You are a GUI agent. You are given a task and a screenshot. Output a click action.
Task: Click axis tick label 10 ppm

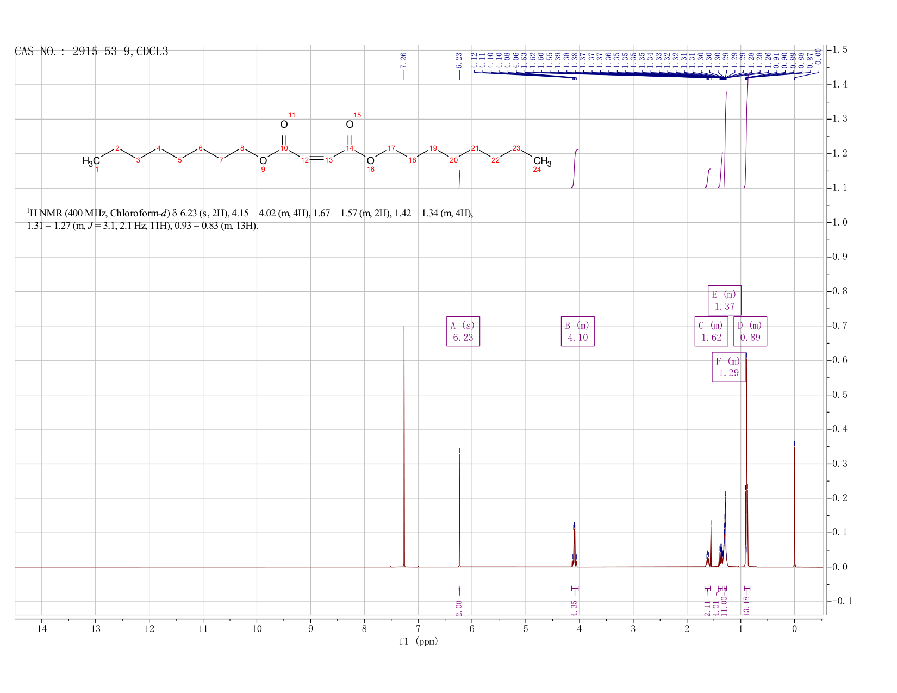pyautogui.click(x=257, y=629)
